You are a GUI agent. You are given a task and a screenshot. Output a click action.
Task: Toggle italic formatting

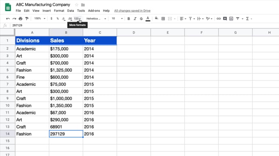click(135, 19)
